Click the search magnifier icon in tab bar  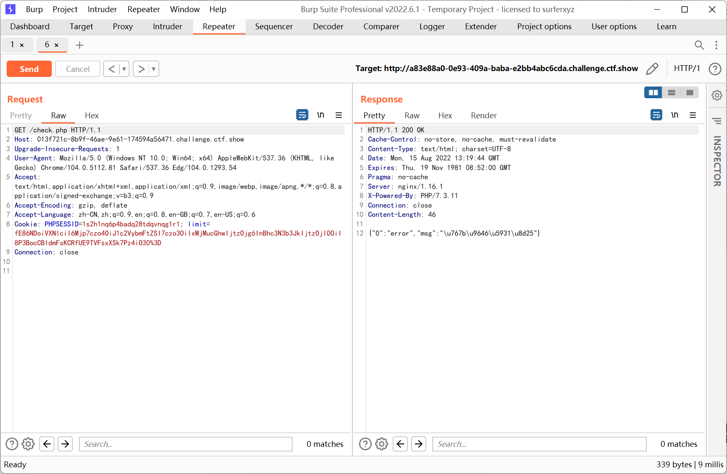coord(699,45)
